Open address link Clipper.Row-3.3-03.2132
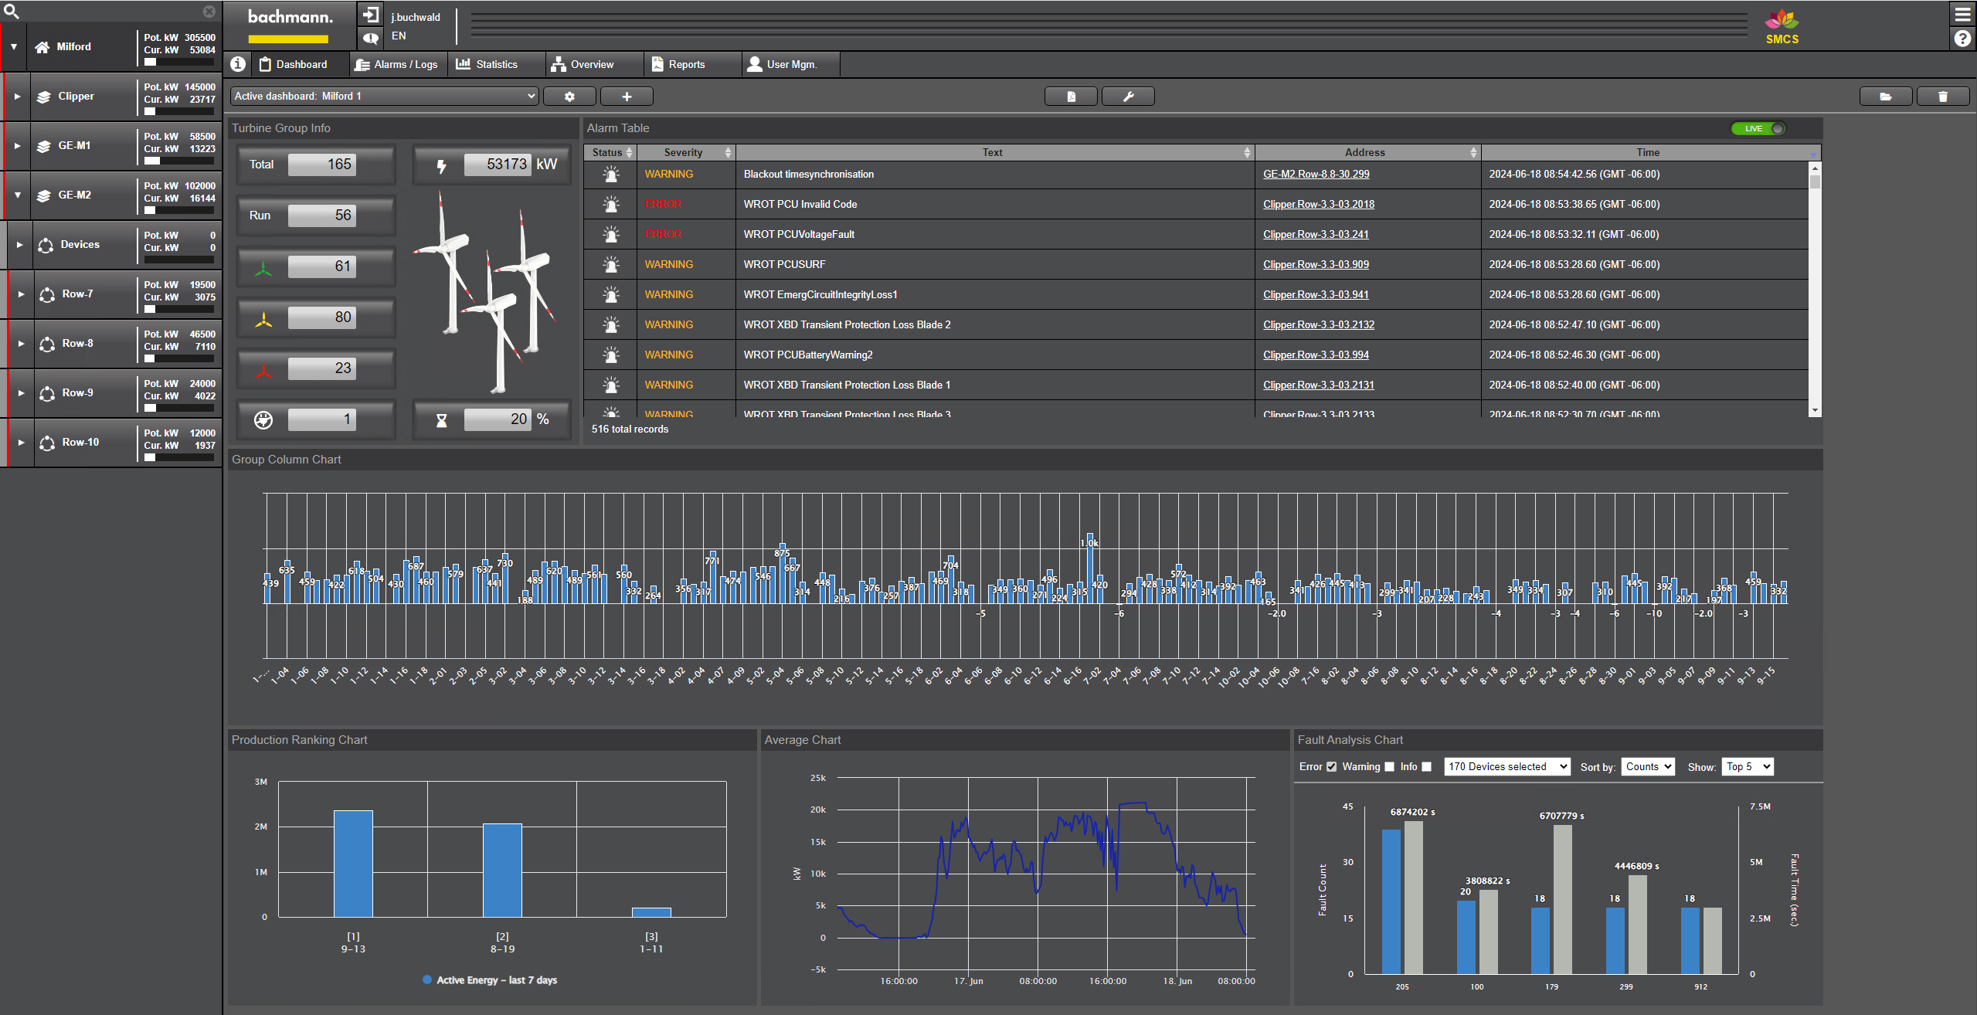 coord(1318,325)
